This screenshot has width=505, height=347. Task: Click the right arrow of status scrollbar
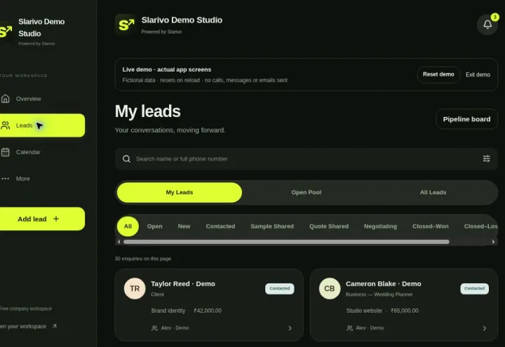(493, 242)
